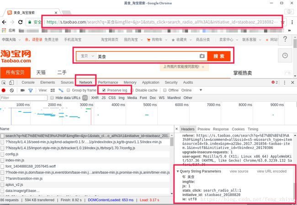
Task: Click the orange 搜索 button
Action: coord(219,56)
